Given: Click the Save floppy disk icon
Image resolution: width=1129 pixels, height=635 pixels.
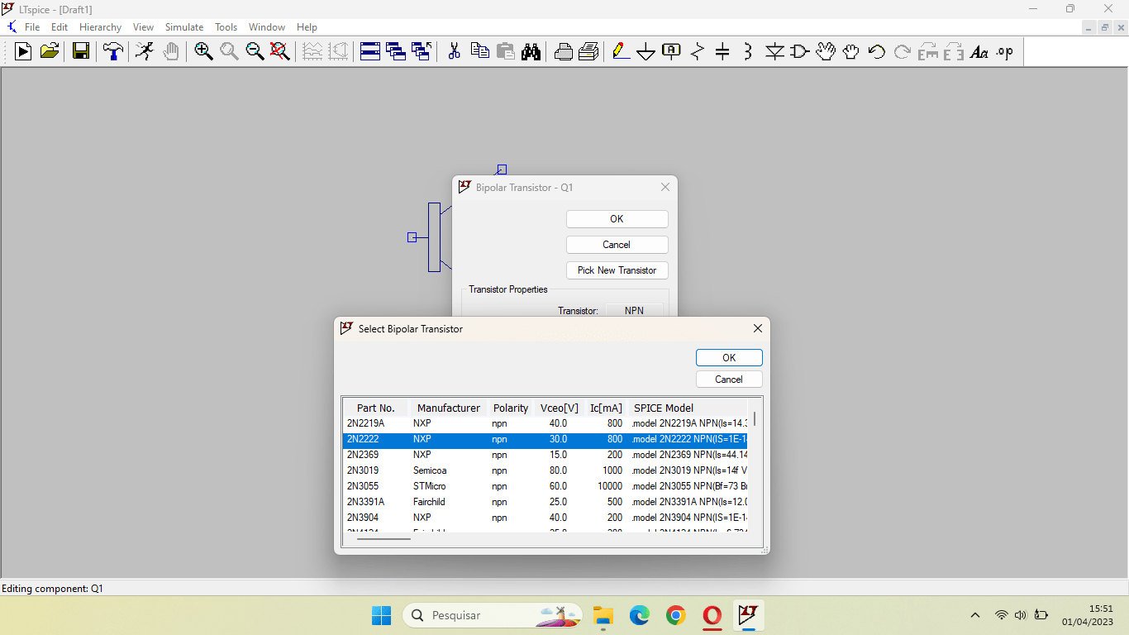Looking at the screenshot, I should pos(81,52).
